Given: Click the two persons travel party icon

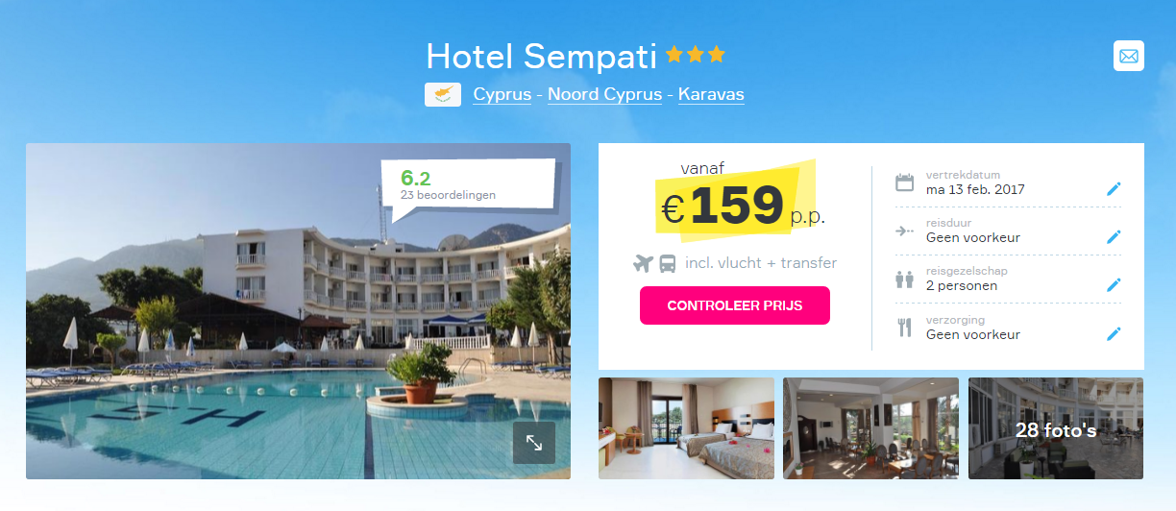Looking at the screenshot, I should (904, 280).
